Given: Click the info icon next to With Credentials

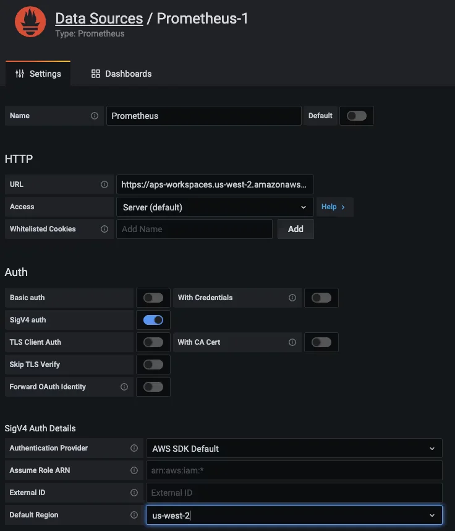Looking at the screenshot, I should click(292, 298).
